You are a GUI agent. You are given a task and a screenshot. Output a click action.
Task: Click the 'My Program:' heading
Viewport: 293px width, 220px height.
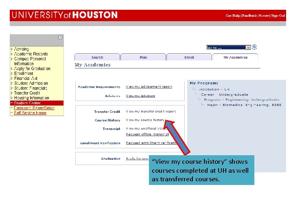[x=204, y=83]
